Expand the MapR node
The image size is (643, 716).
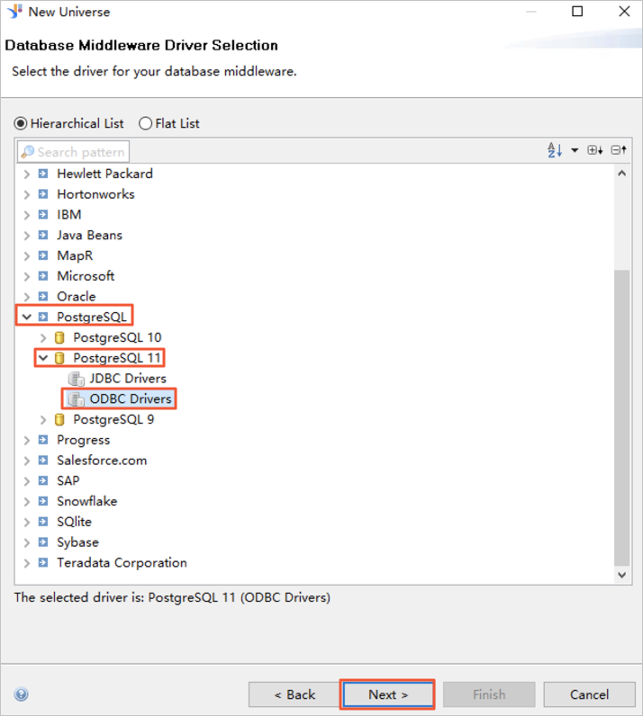(x=26, y=255)
